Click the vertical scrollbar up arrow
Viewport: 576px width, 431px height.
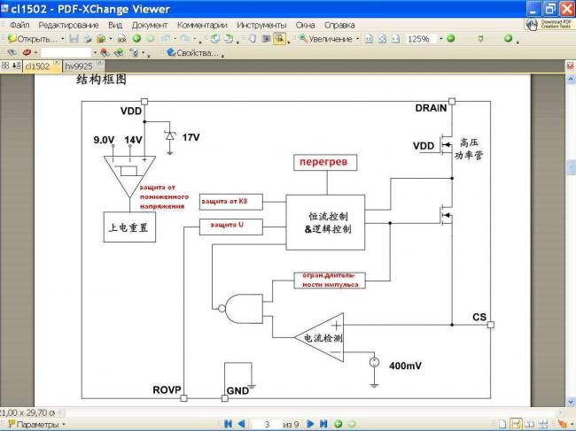pos(571,80)
